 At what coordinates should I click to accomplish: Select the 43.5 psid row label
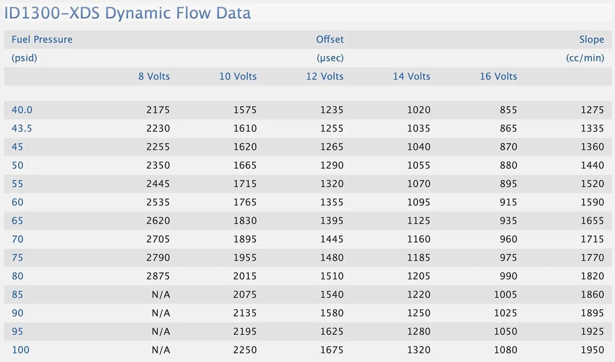pos(22,128)
